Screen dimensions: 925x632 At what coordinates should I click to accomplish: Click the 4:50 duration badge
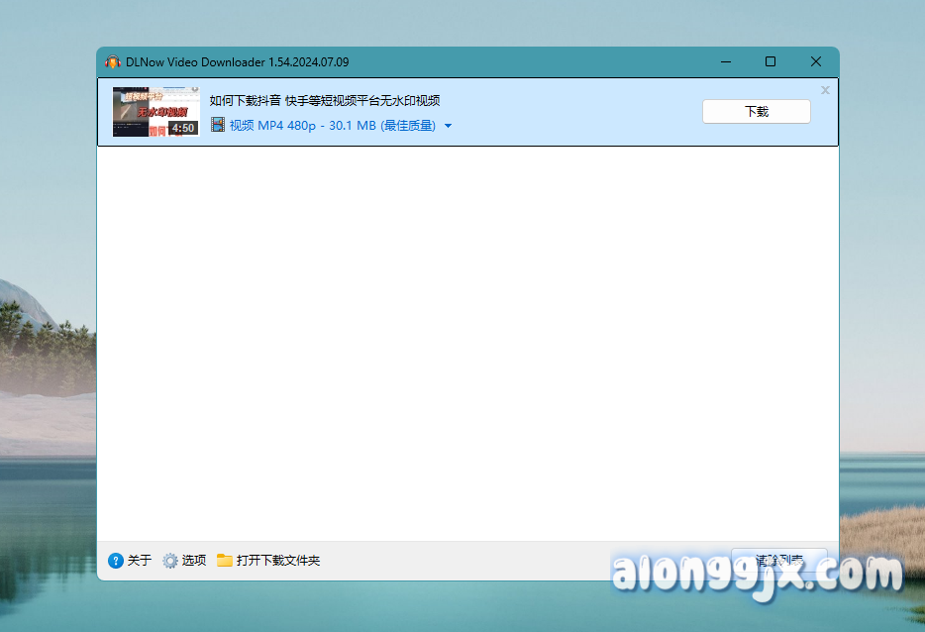point(182,128)
